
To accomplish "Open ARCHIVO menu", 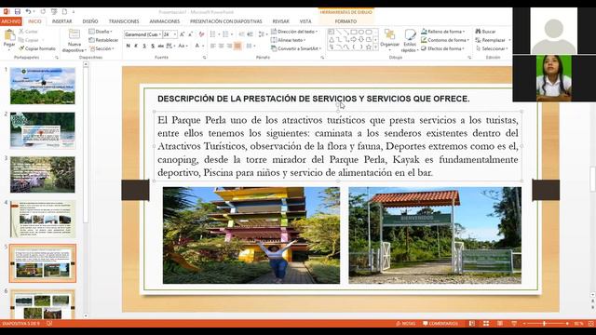I will (11, 21).
